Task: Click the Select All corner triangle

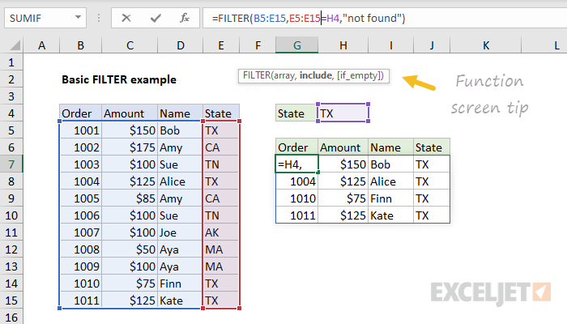Action: (x=15, y=45)
